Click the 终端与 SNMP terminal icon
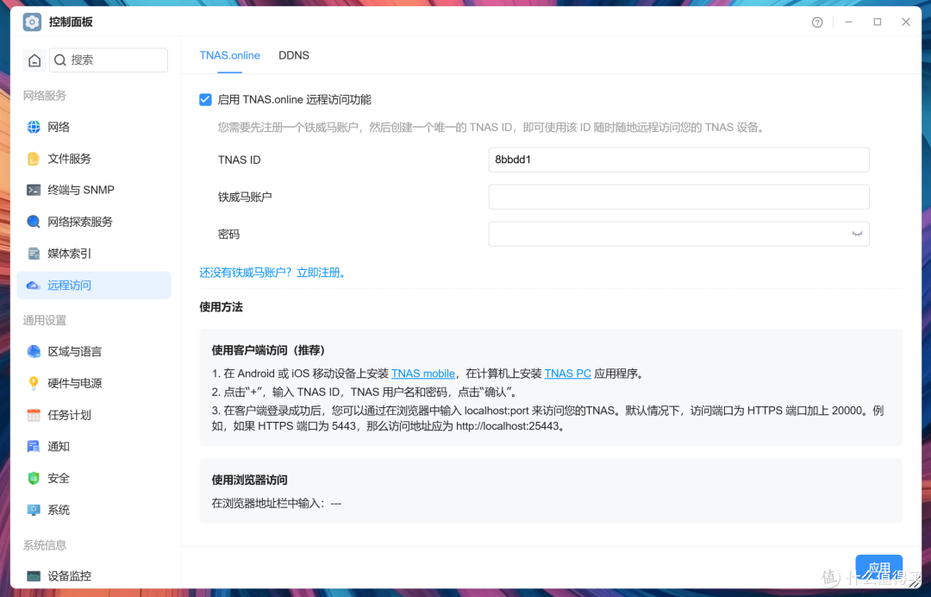 (34, 190)
